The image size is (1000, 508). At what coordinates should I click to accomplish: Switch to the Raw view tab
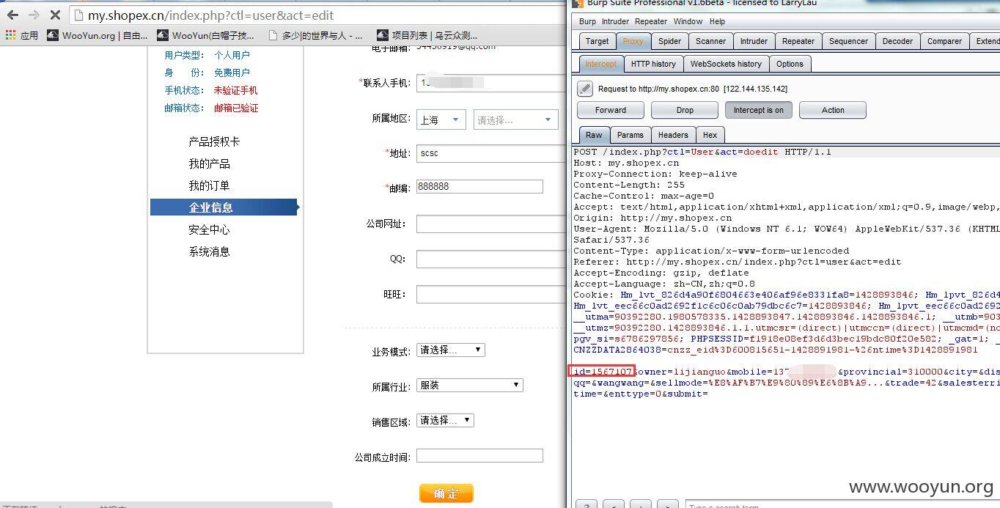tap(594, 135)
